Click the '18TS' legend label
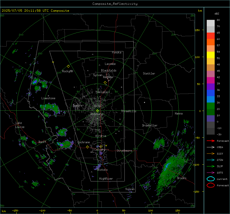Image resolution: width=230 pixels, height=214 pixels. click(220, 173)
